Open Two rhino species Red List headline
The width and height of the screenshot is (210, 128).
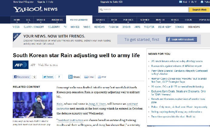point(173,117)
